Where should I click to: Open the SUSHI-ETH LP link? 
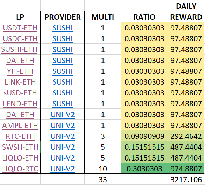click(19, 49)
